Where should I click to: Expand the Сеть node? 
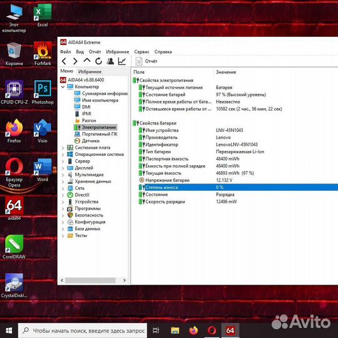tap(63, 188)
